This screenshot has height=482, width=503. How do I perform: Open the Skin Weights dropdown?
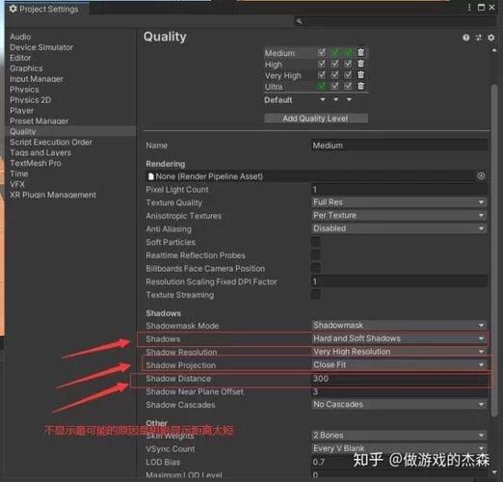click(x=399, y=435)
